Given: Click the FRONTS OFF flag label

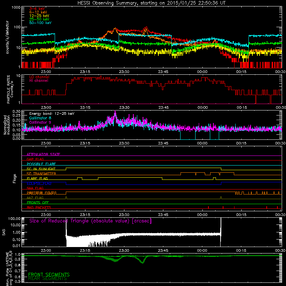Looking at the screenshot, I should point(38,202).
